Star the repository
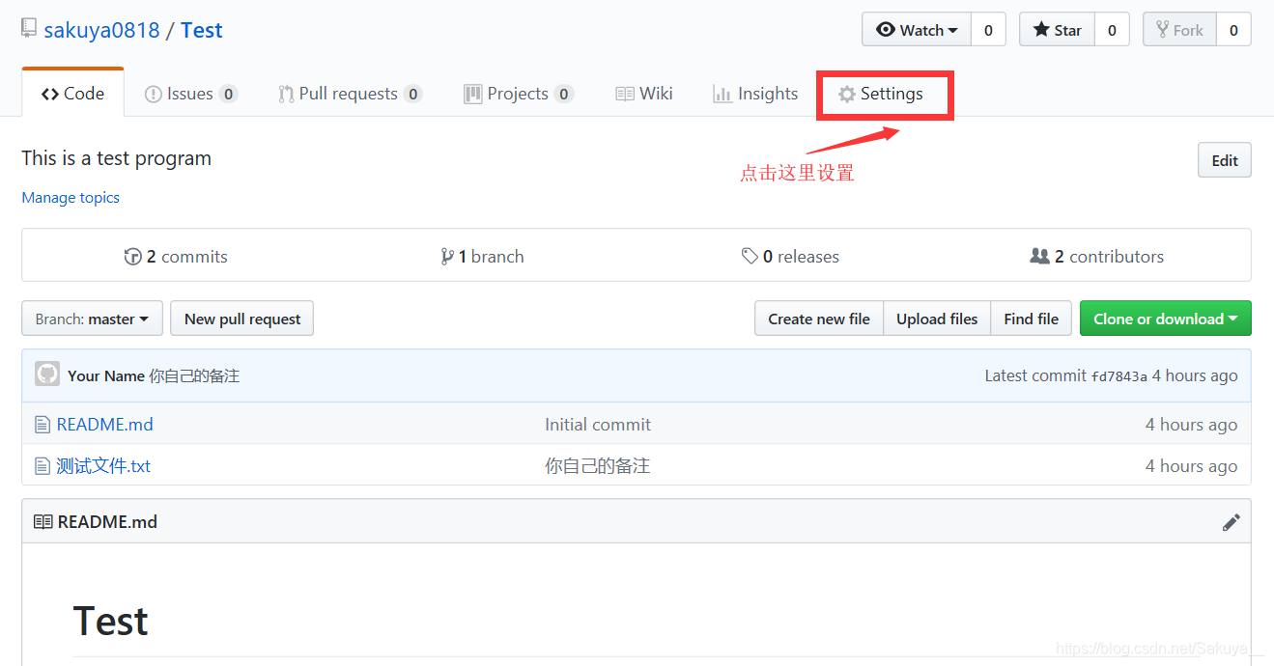The height and width of the screenshot is (666, 1274). pyautogui.click(x=1057, y=30)
